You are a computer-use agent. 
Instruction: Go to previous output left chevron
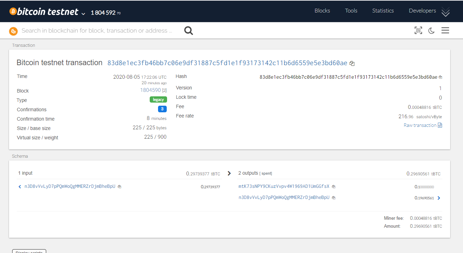coord(20,186)
